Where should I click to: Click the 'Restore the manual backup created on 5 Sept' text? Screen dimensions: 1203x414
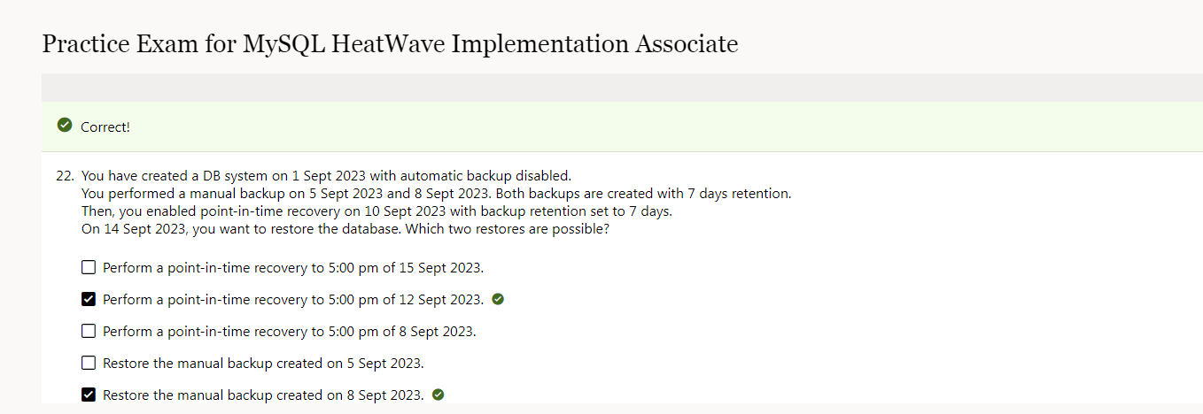click(263, 363)
